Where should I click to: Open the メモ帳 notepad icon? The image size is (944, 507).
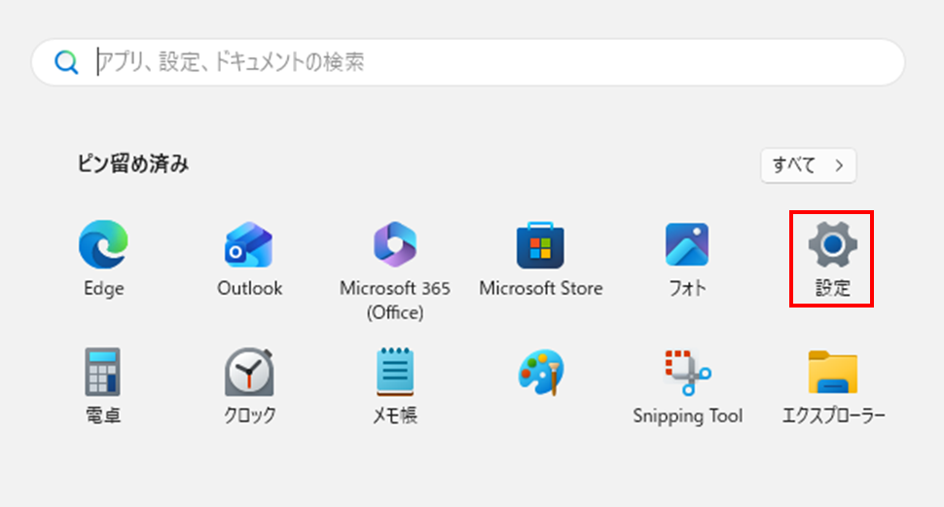tap(394, 373)
